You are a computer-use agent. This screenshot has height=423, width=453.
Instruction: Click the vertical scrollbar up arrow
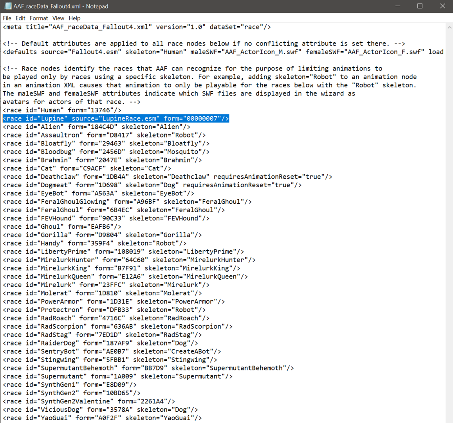coord(449,27)
